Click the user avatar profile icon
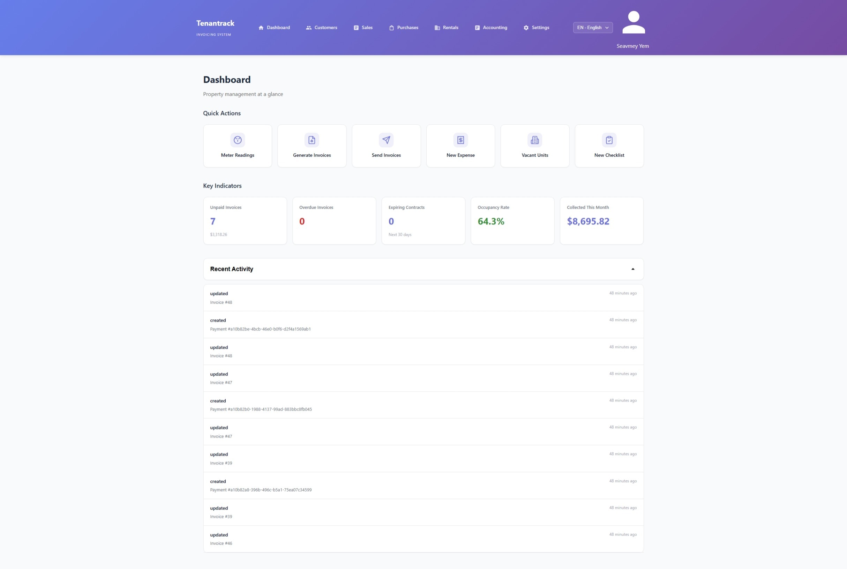Screen dimensions: 847x569 click(634, 22)
